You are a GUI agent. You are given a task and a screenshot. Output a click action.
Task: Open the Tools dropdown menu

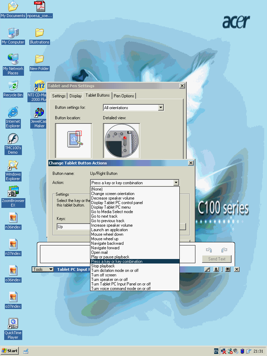click(x=43, y=269)
